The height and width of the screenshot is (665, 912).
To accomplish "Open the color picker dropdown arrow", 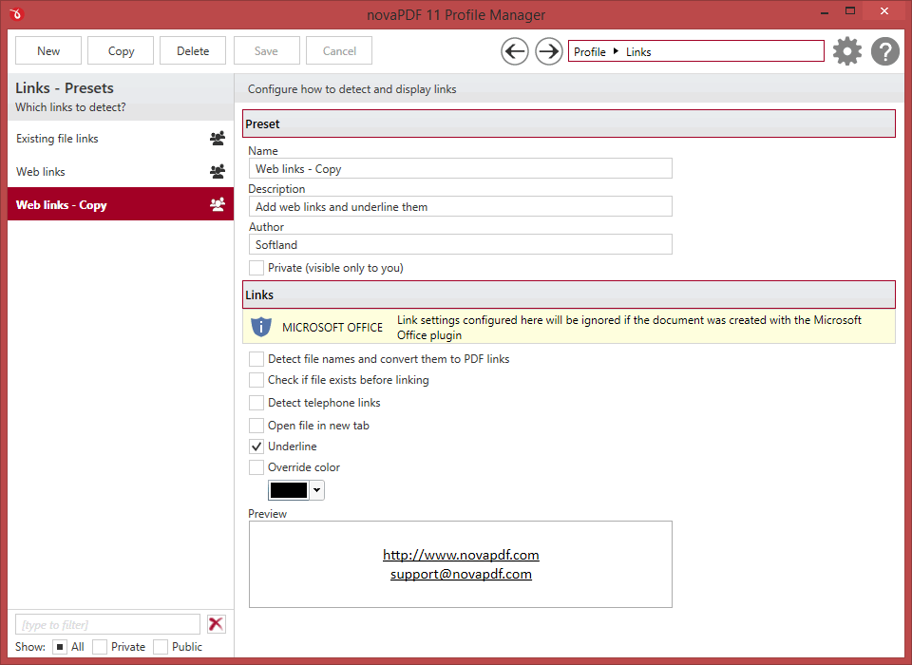I will coord(316,490).
